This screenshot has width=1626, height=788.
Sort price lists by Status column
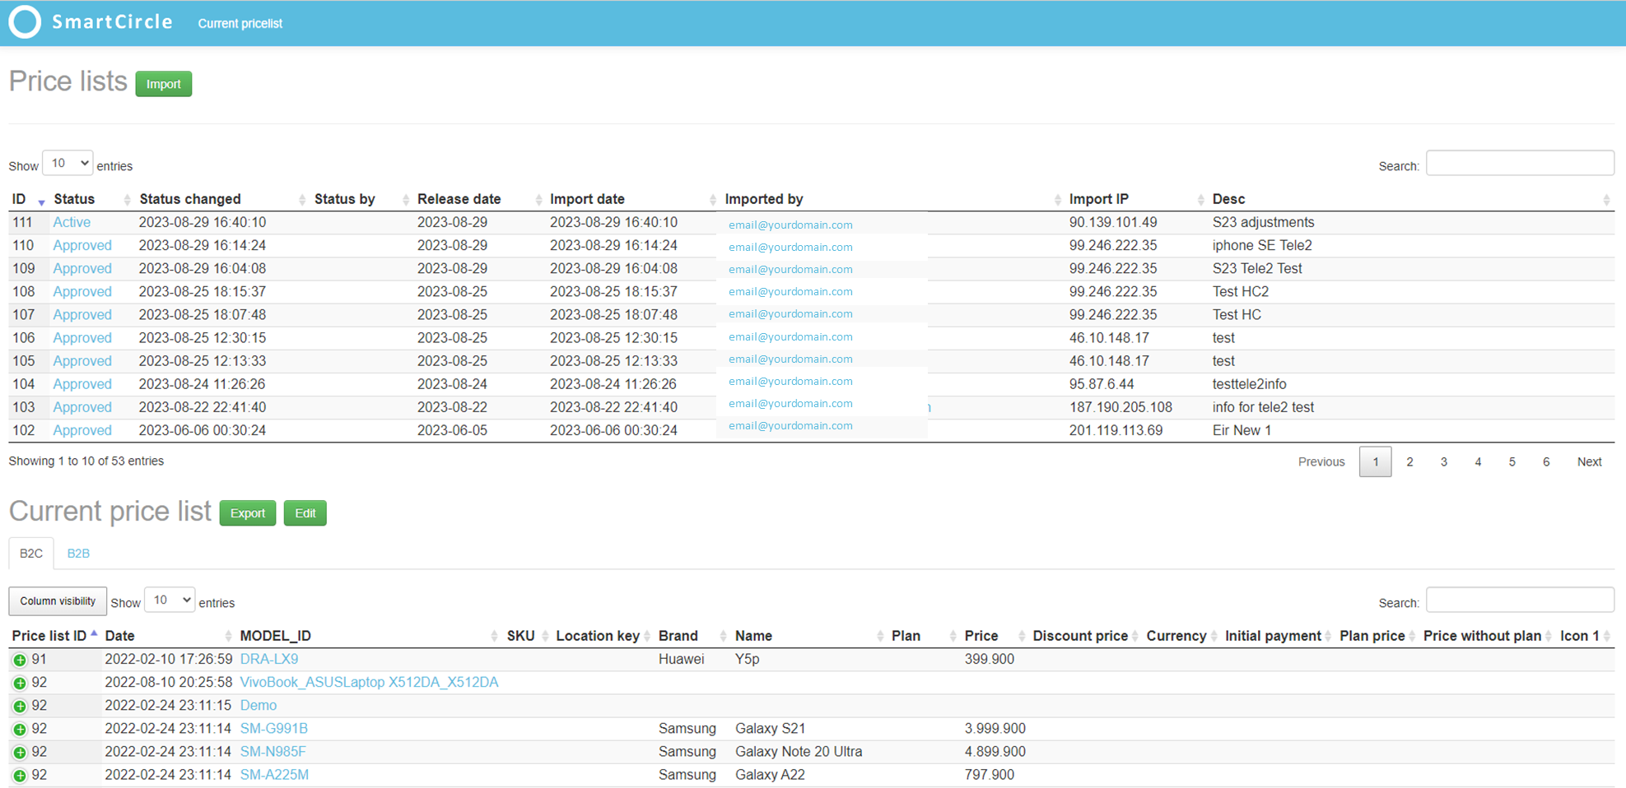[91, 199]
